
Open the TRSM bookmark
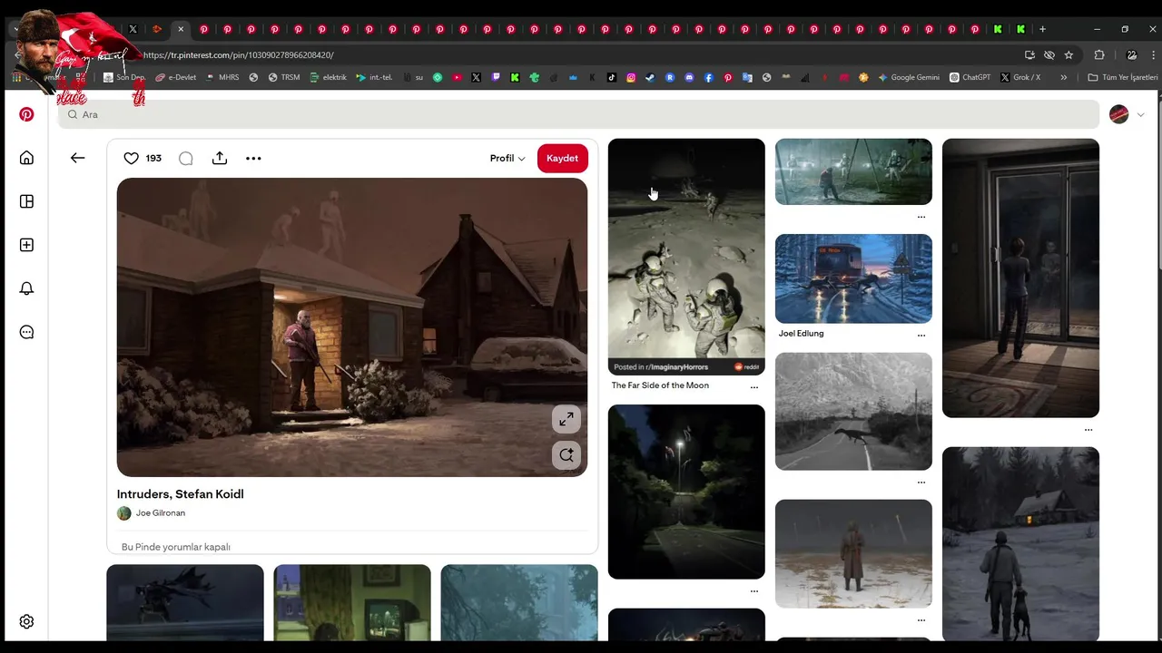pyautogui.click(x=284, y=78)
